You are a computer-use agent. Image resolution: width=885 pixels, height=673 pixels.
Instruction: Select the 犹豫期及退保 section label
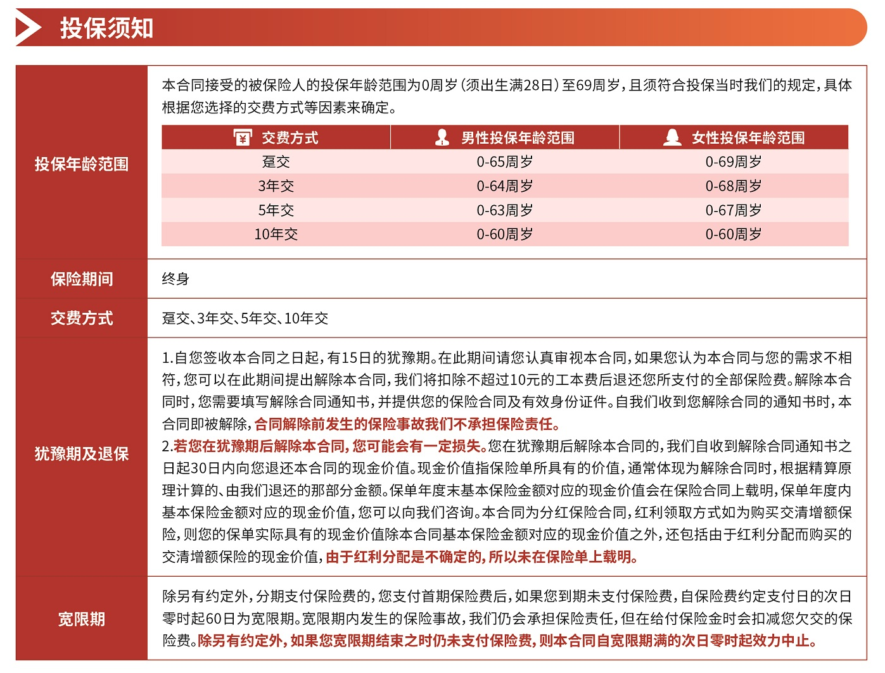tap(82, 454)
